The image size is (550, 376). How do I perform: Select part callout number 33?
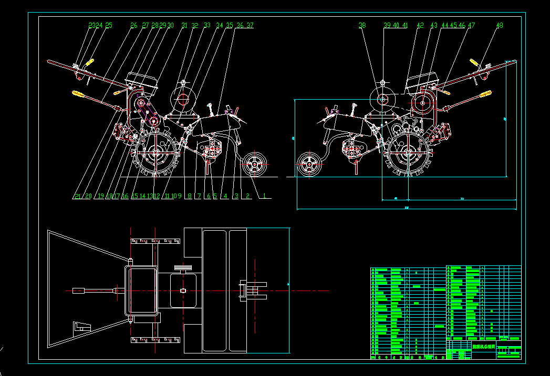point(207,25)
